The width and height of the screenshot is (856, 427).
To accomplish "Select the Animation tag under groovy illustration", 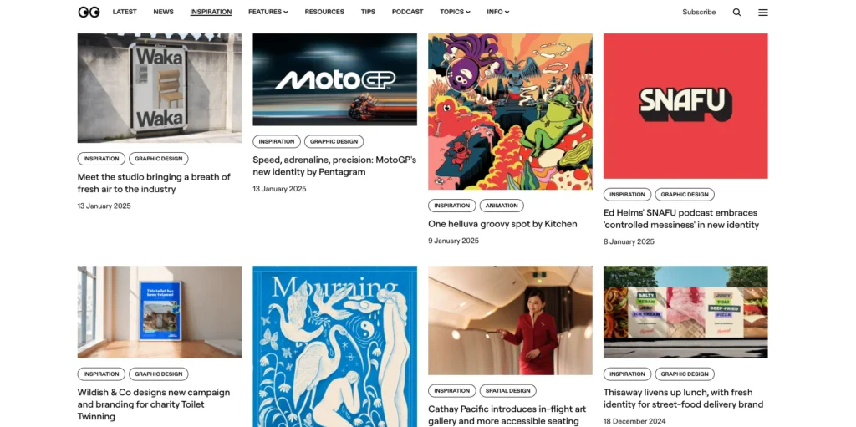I will (502, 206).
